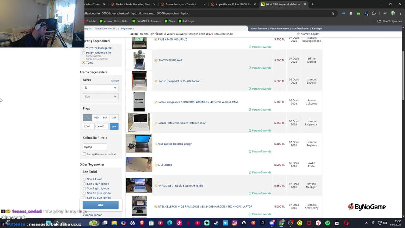Click the Kelime ile filtrele laptop field
405x228 pixels.
[95, 147]
